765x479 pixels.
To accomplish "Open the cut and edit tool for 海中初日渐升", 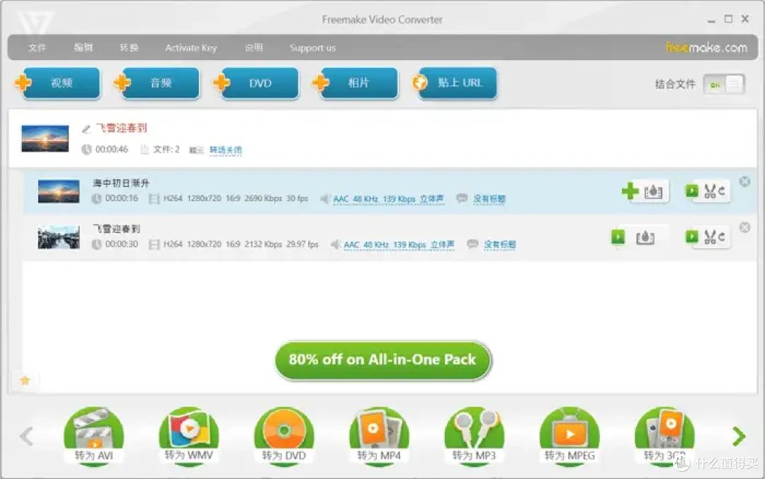I will tap(708, 191).
